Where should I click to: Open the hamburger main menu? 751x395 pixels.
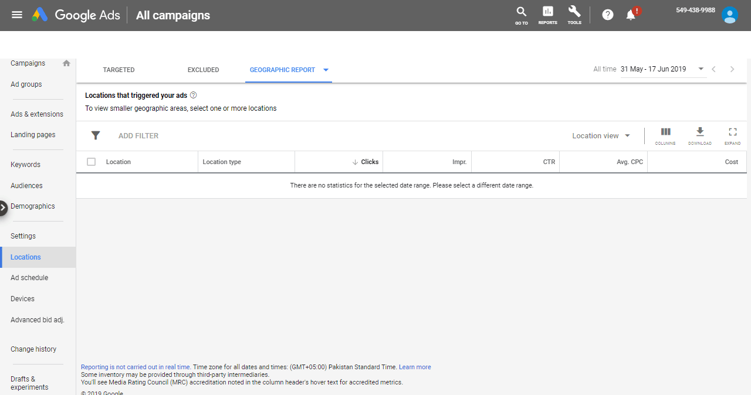pos(17,15)
